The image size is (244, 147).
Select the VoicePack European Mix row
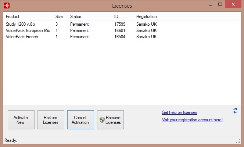(122, 31)
